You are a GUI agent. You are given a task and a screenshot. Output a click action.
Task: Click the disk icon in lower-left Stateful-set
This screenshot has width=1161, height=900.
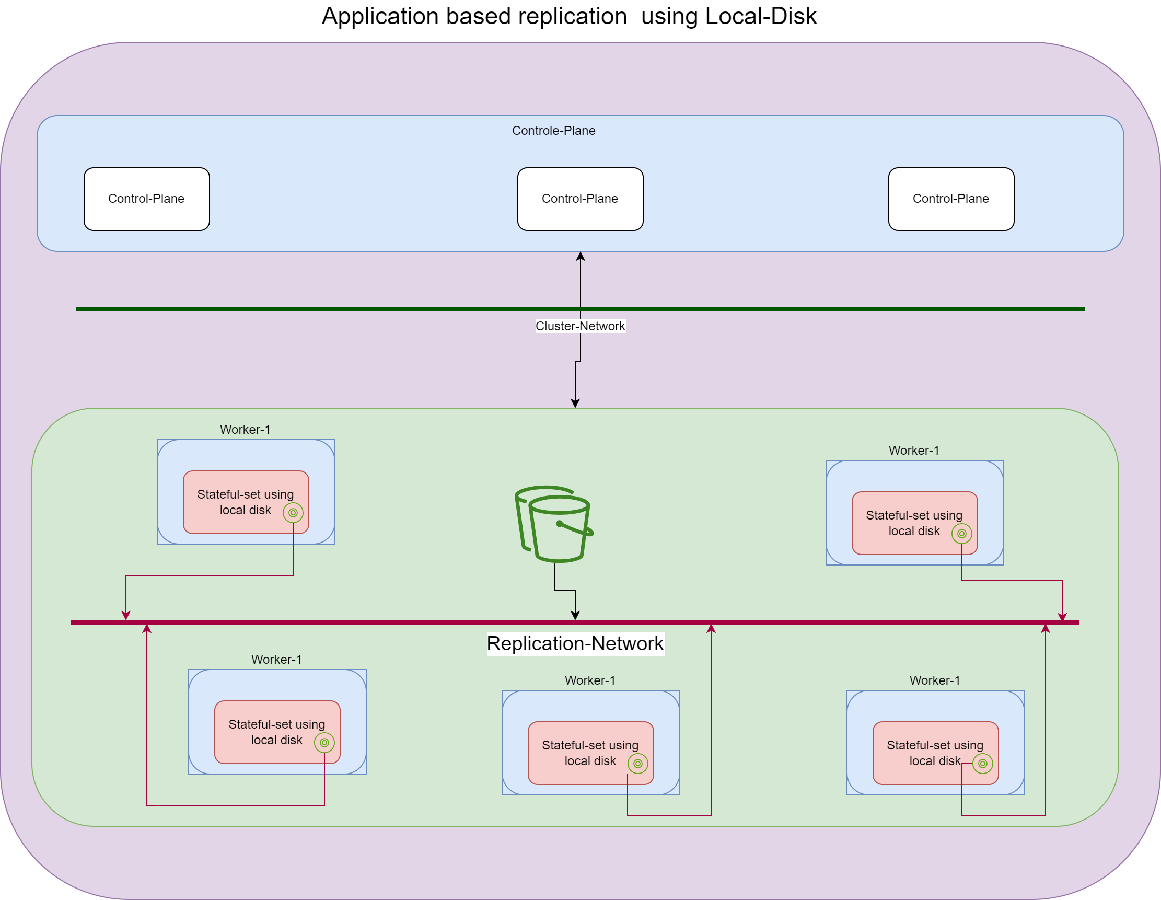(x=325, y=743)
